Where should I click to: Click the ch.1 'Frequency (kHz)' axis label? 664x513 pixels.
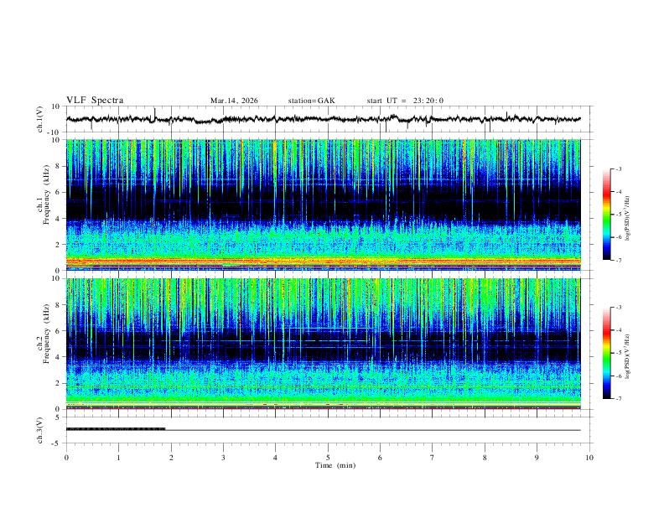46,195
